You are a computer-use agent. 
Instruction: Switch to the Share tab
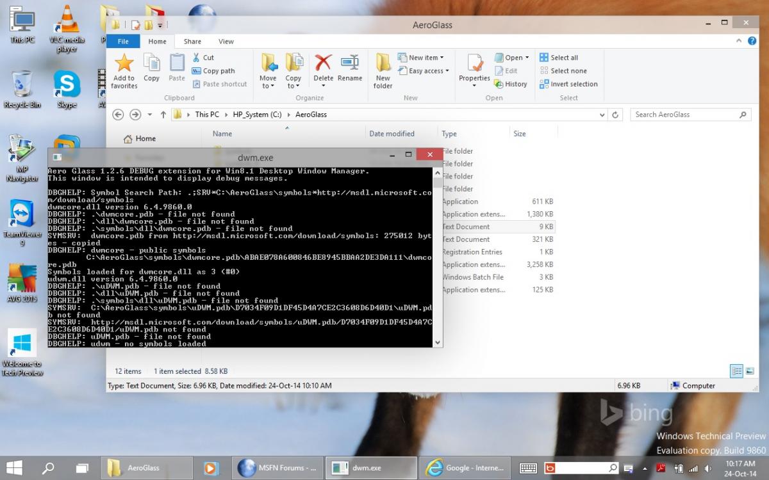click(192, 41)
